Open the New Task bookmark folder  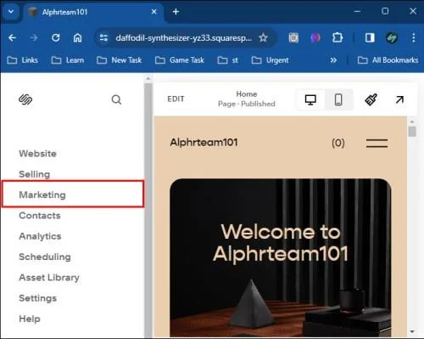pyautogui.click(x=120, y=60)
